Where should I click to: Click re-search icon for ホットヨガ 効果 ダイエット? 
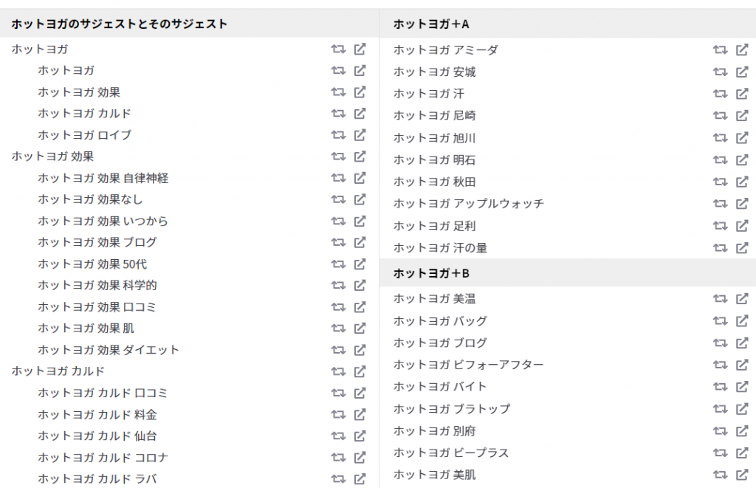pos(338,350)
